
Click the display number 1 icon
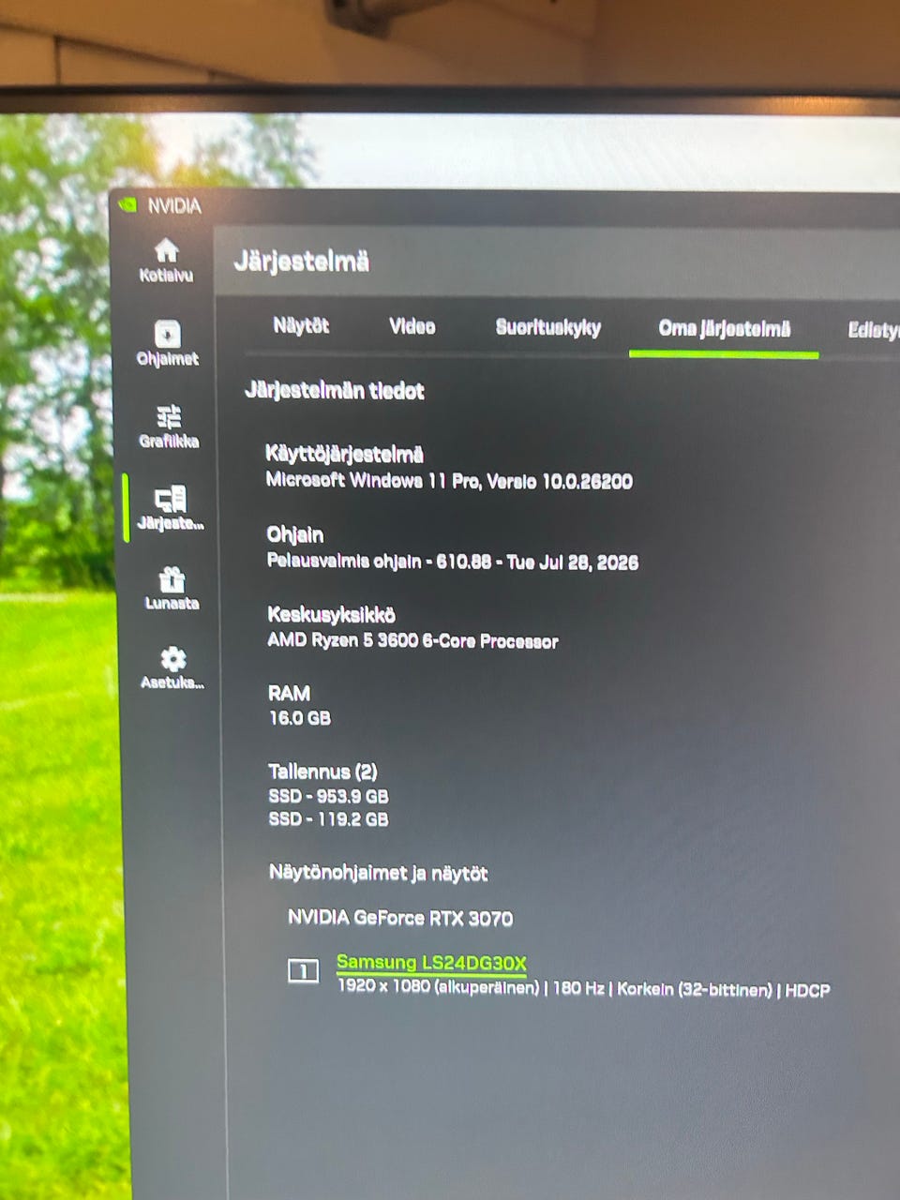(303, 970)
